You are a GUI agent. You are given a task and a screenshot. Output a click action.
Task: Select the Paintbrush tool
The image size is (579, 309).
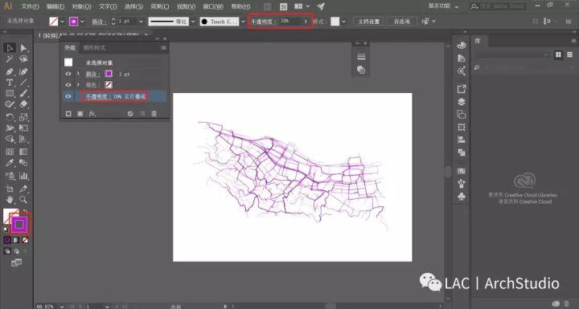[x=23, y=93]
